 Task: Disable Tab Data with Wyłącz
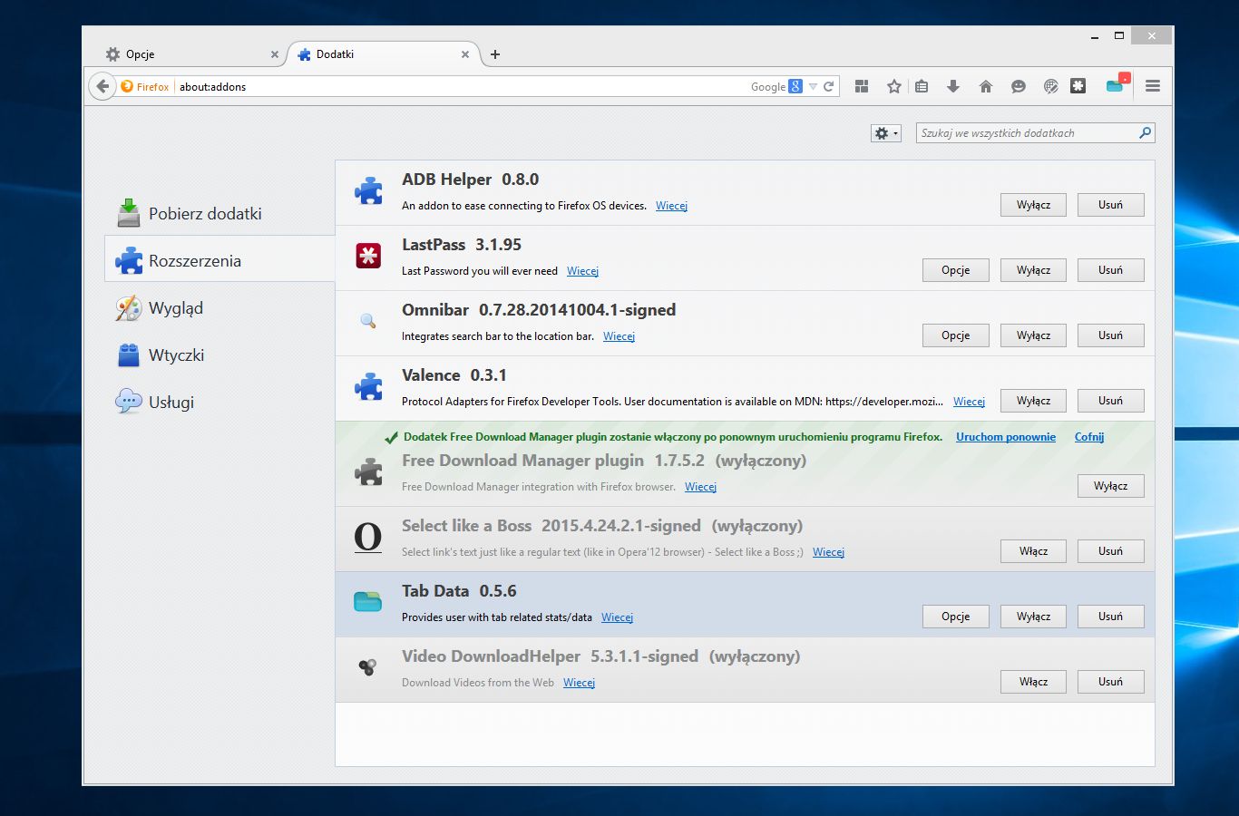pos(1033,617)
